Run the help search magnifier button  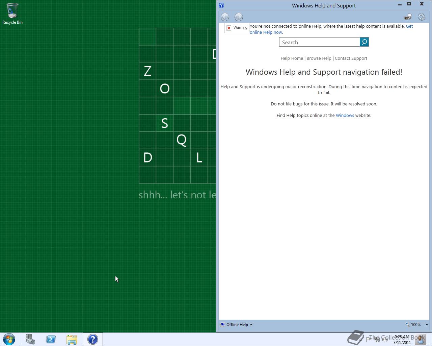click(364, 42)
